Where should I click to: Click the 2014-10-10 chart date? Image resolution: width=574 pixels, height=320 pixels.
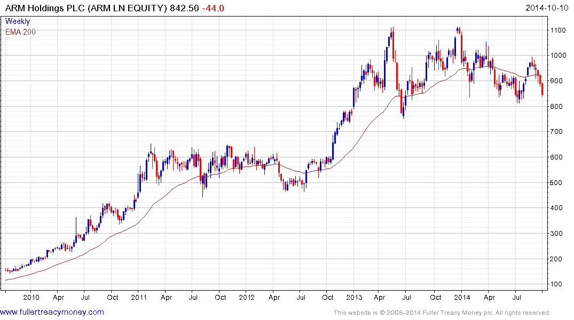[547, 7]
